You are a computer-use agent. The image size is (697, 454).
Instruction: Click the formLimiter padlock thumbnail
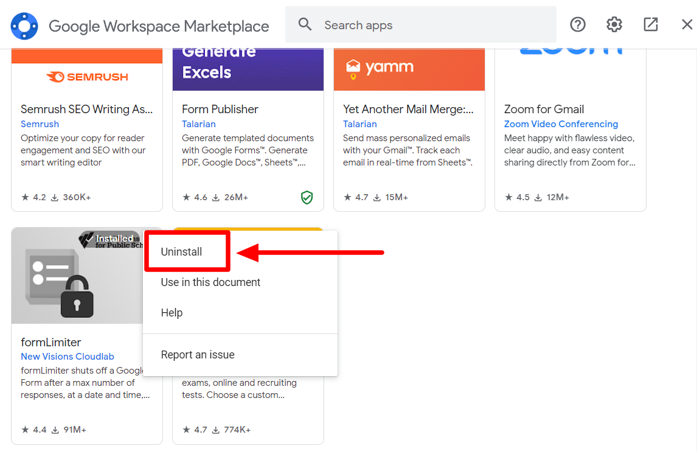[77, 276]
